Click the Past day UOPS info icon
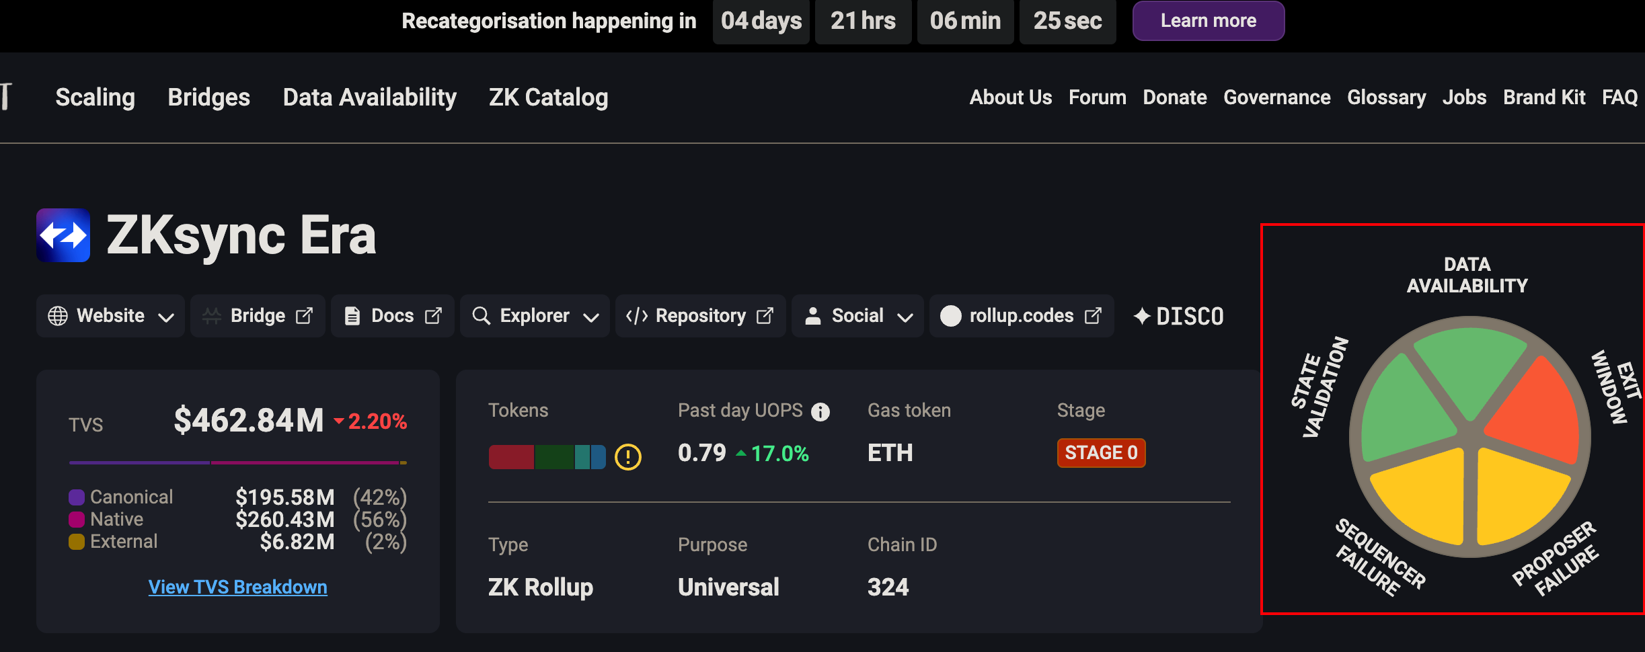Image resolution: width=1645 pixels, height=652 pixels. (820, 411)
